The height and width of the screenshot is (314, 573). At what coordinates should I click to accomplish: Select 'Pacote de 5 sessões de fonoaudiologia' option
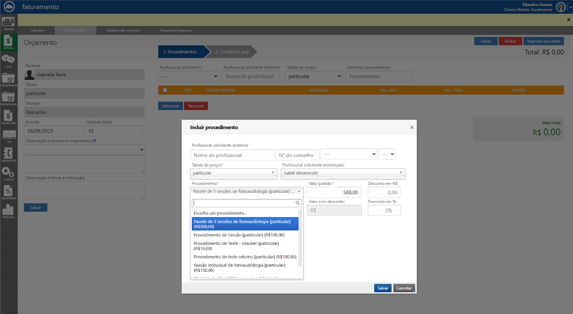coord(245,224)
